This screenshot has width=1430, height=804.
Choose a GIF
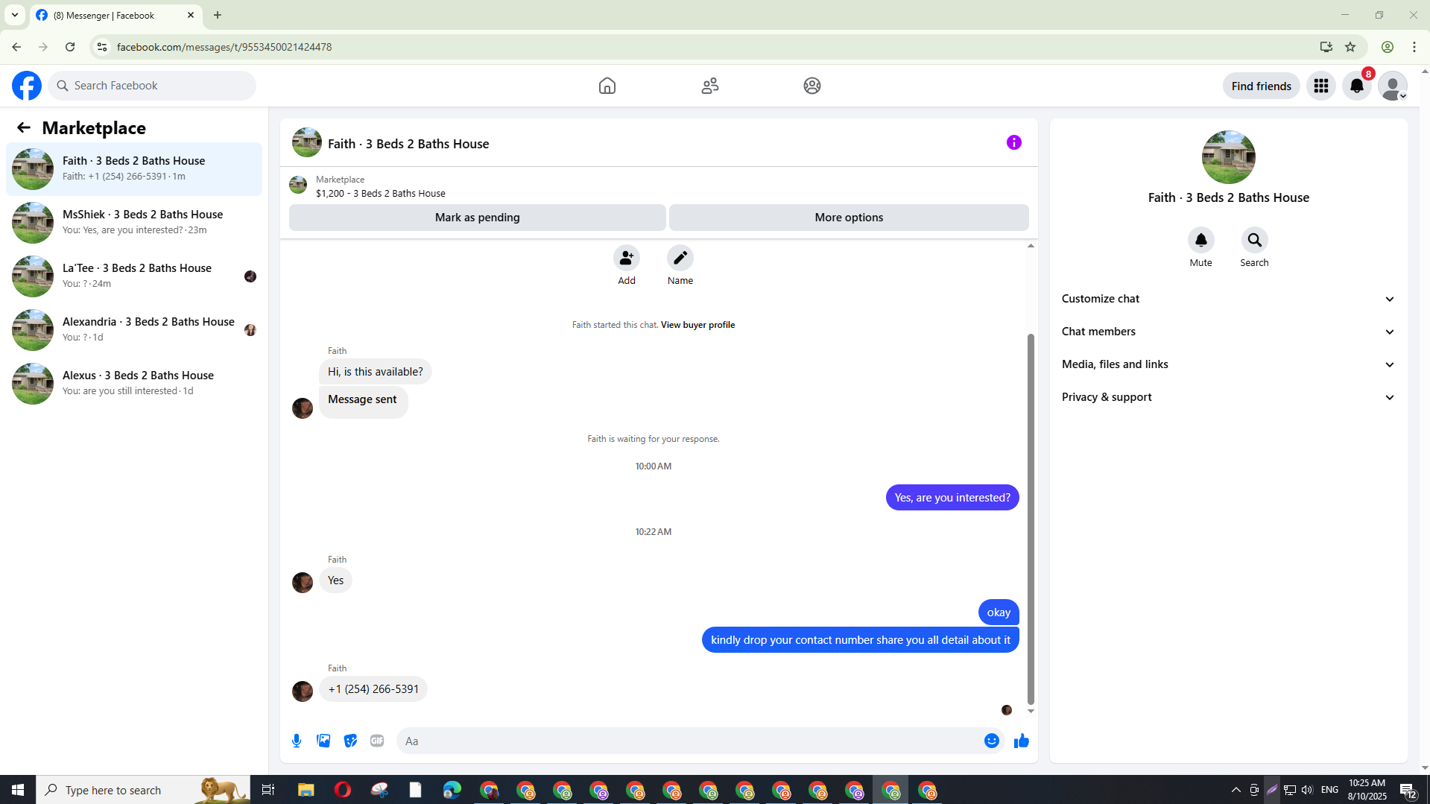[x=377, y=741]
